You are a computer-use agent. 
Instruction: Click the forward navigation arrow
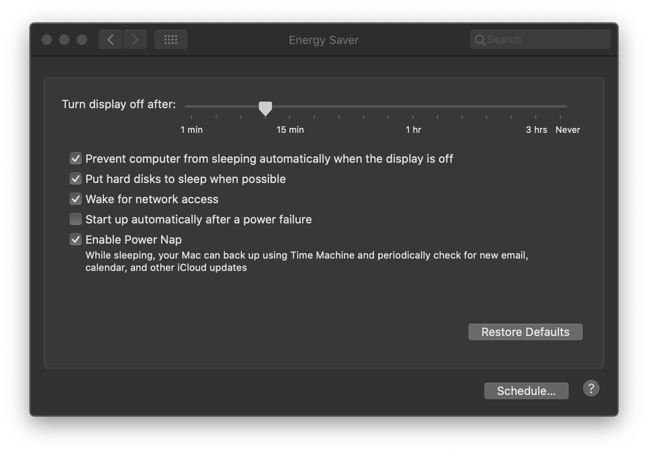(135, 39)
